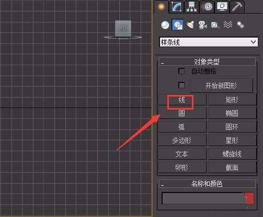Switch to the Display panel tab
Image resolution: width=263 pixels, height=217 pixels.
[x=222, y=7]
